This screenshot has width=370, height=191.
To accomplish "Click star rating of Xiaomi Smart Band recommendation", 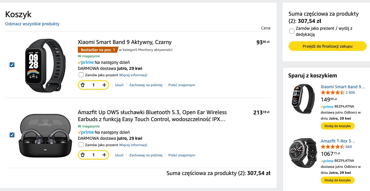I will (x=332, y=92).
